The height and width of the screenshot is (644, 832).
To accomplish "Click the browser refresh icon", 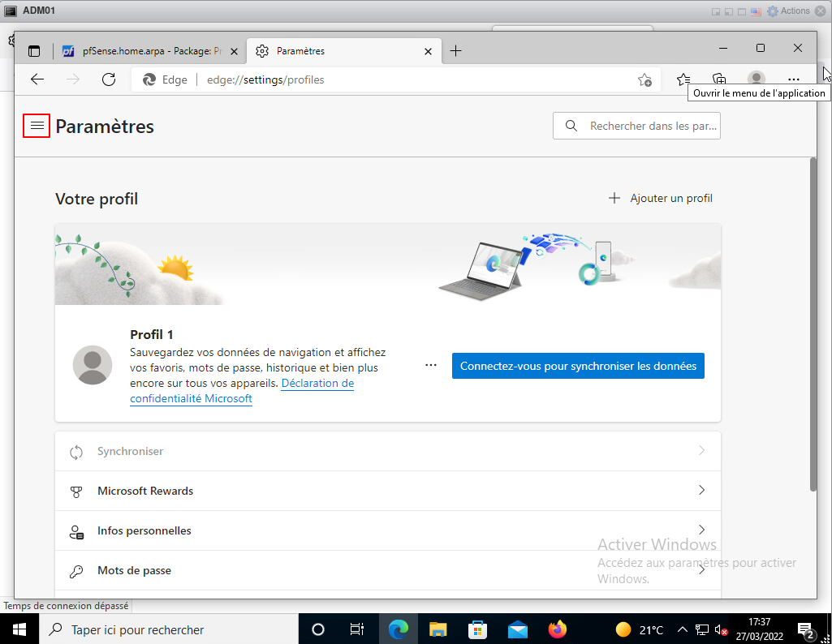I will (x=109, y=79).
